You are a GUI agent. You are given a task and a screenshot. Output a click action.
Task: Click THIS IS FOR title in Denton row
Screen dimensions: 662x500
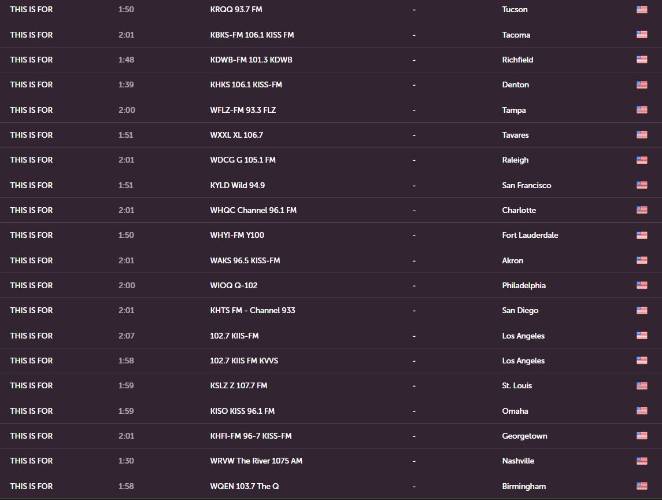pos(31,84)
